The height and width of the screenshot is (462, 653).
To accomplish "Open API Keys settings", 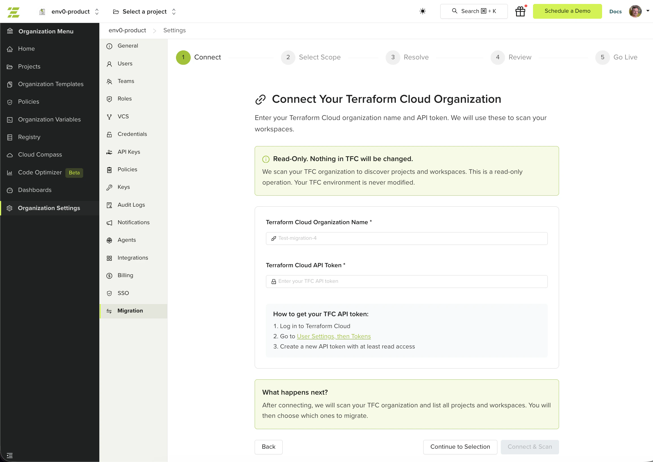I will tap(128, 152).
